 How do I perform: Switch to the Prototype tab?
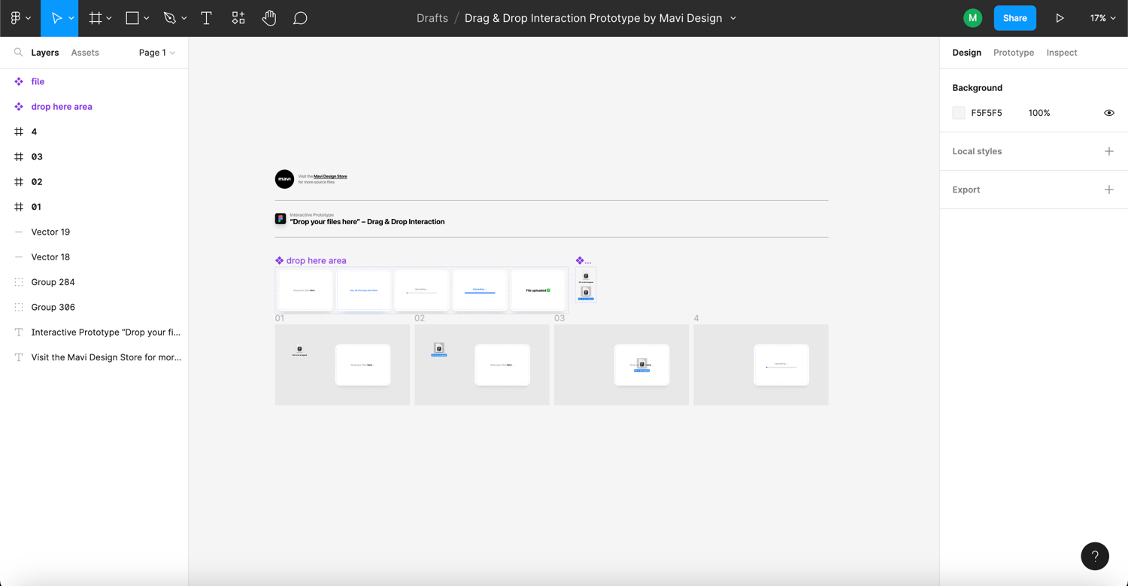click(x=1013, y=53)
